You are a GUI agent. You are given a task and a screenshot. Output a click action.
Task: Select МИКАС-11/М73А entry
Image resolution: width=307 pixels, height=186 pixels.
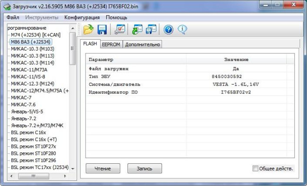(29, 70)
